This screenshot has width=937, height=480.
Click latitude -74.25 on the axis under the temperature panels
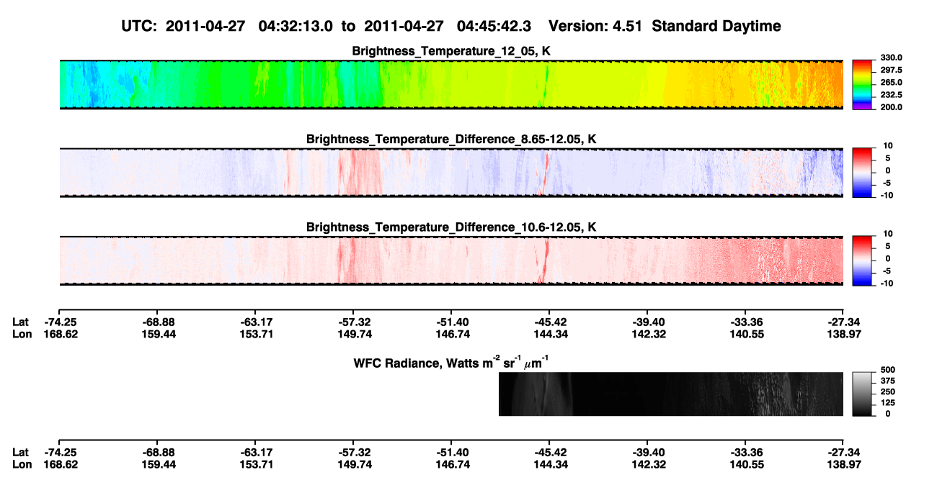tap(59, 322)
